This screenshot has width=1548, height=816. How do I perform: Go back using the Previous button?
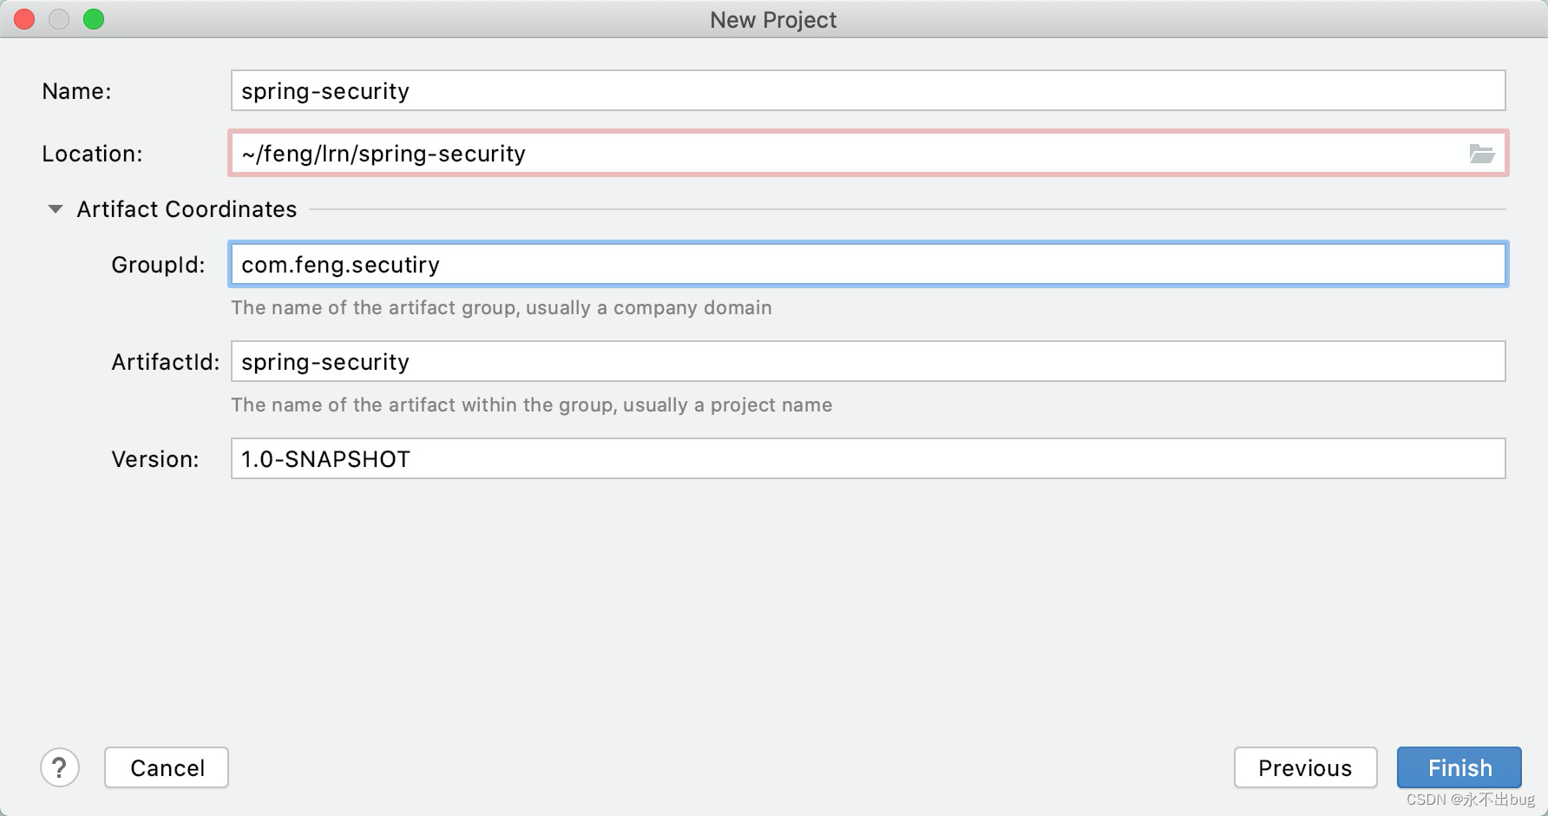click(1305, 767)
